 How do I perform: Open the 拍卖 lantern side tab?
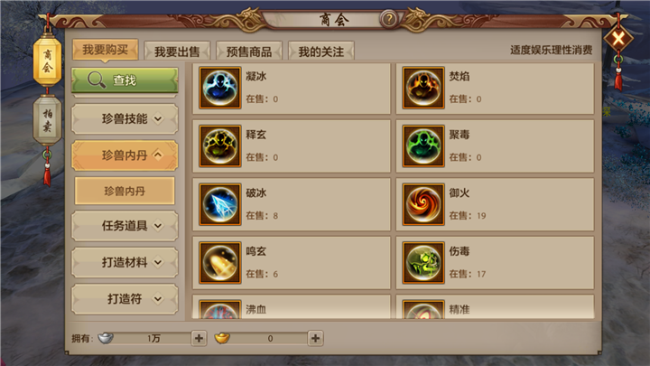coord(47,120)
